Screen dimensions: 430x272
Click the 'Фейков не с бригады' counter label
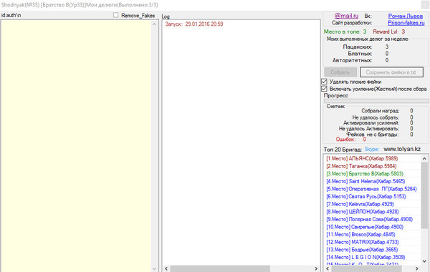click(x=373, y=135)
